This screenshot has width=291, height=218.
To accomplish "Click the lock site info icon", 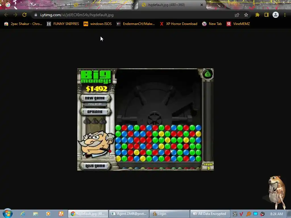I will tap(36, 15).
